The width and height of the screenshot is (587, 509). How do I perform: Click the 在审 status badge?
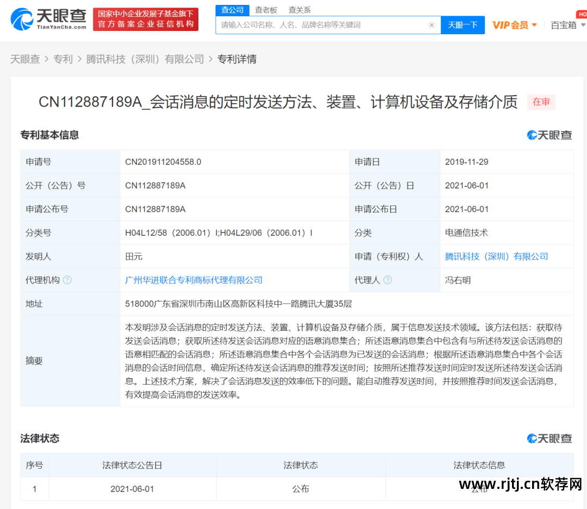[541, 102]
